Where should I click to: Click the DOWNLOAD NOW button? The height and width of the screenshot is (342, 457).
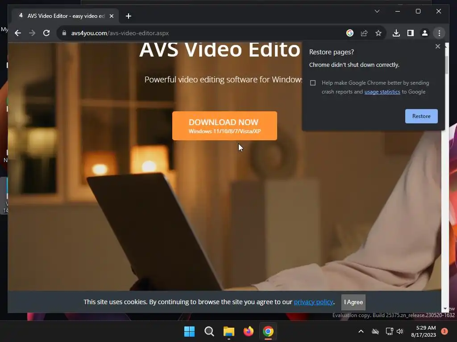click(224, 126)
